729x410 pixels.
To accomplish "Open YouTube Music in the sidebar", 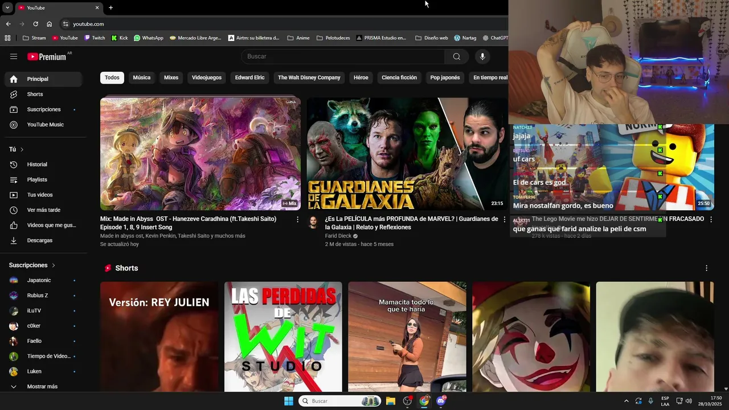I will click(43, 125).
